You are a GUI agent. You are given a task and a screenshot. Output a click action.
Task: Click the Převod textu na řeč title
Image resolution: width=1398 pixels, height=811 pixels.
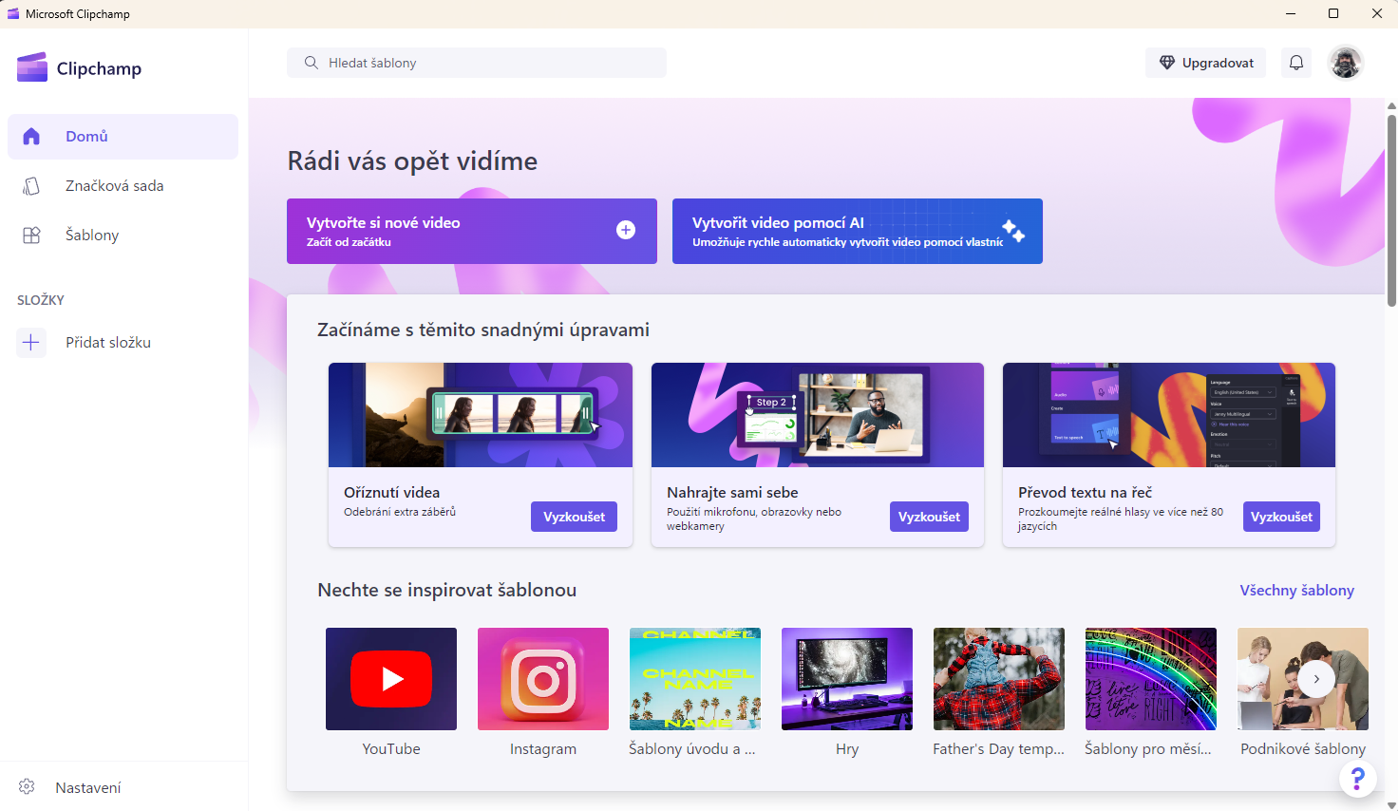(x=1085, y=493)
